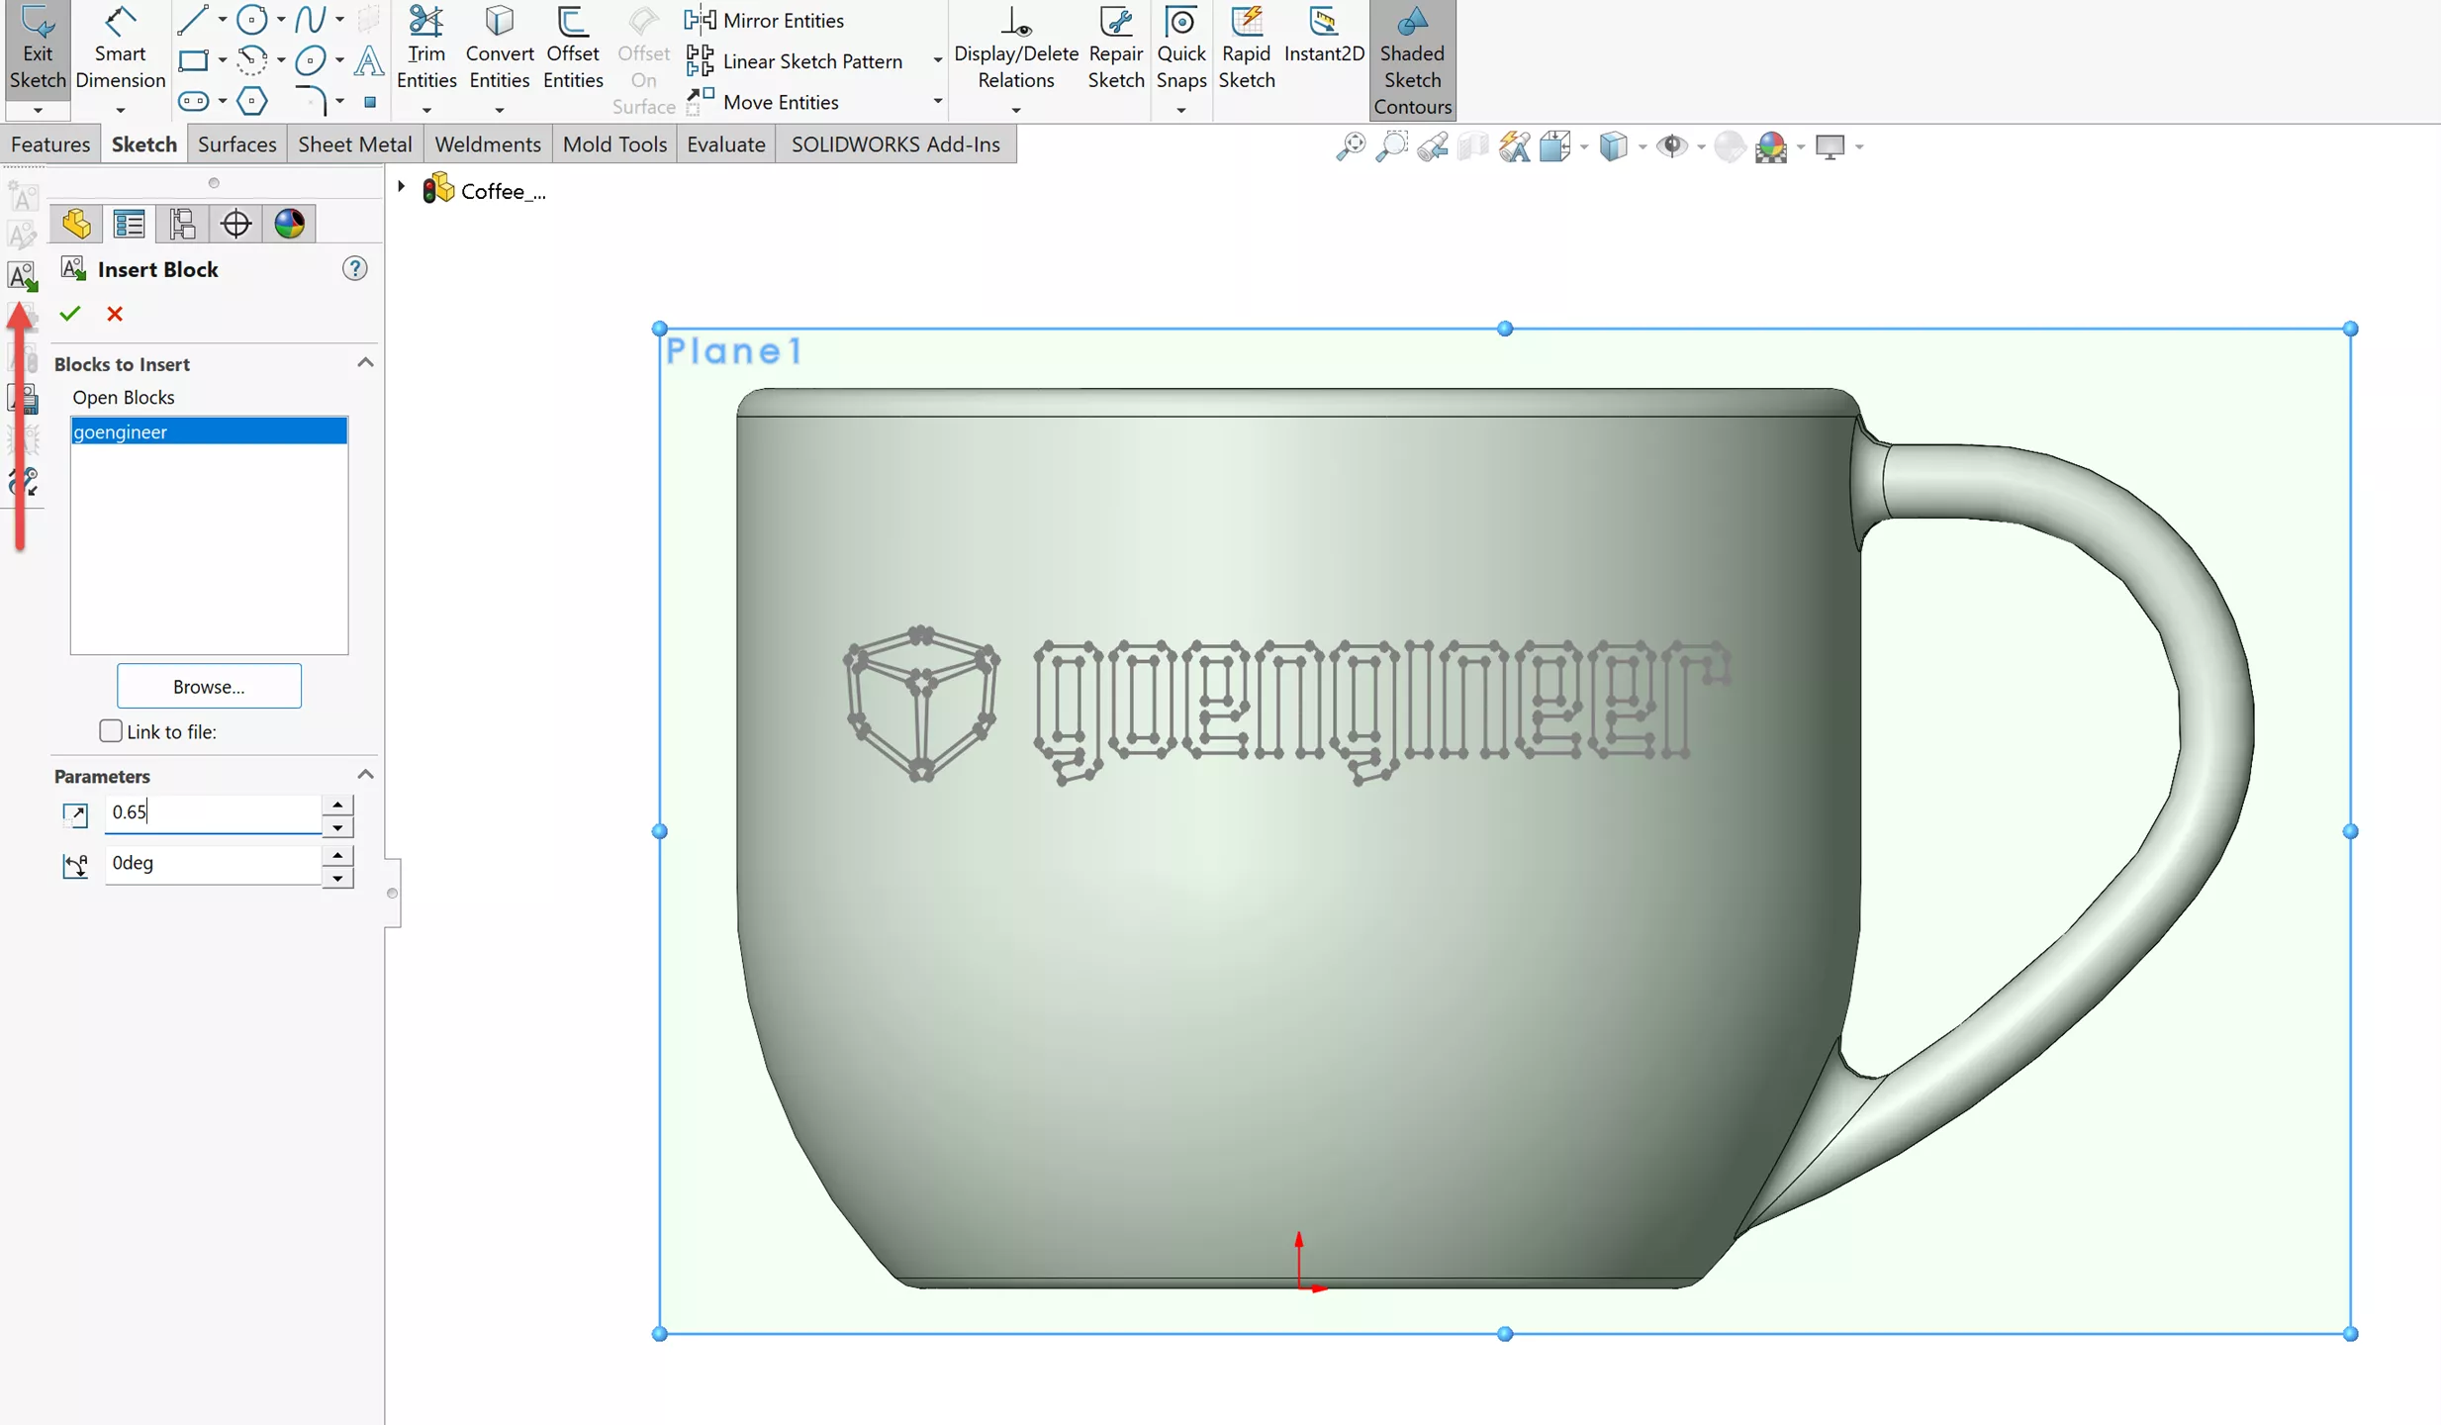Open the Quick Snaps tool

(1181, 47)
